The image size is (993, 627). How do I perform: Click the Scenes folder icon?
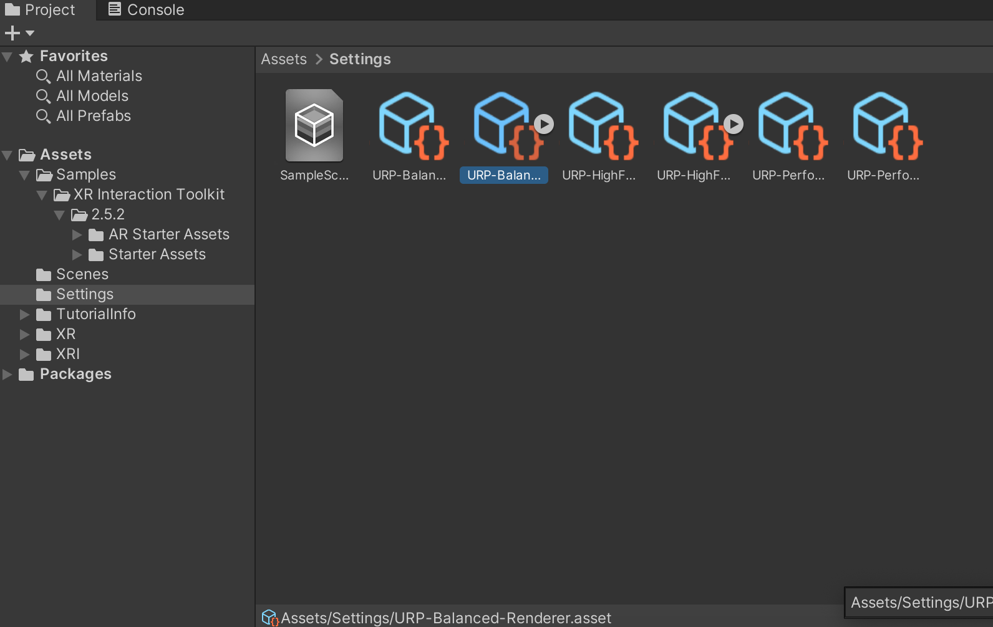pos(44,275)
